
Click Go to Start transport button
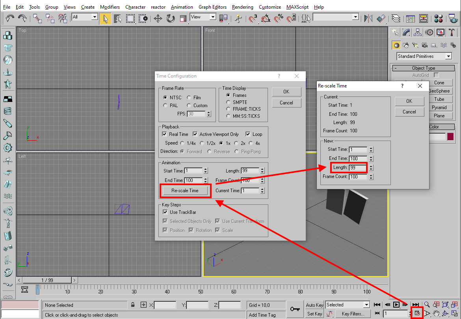377,304
